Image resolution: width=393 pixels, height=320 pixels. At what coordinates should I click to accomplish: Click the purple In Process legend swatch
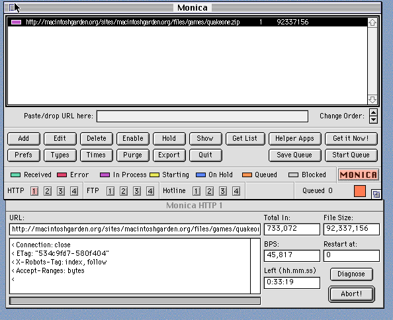(x=105, y=175)
